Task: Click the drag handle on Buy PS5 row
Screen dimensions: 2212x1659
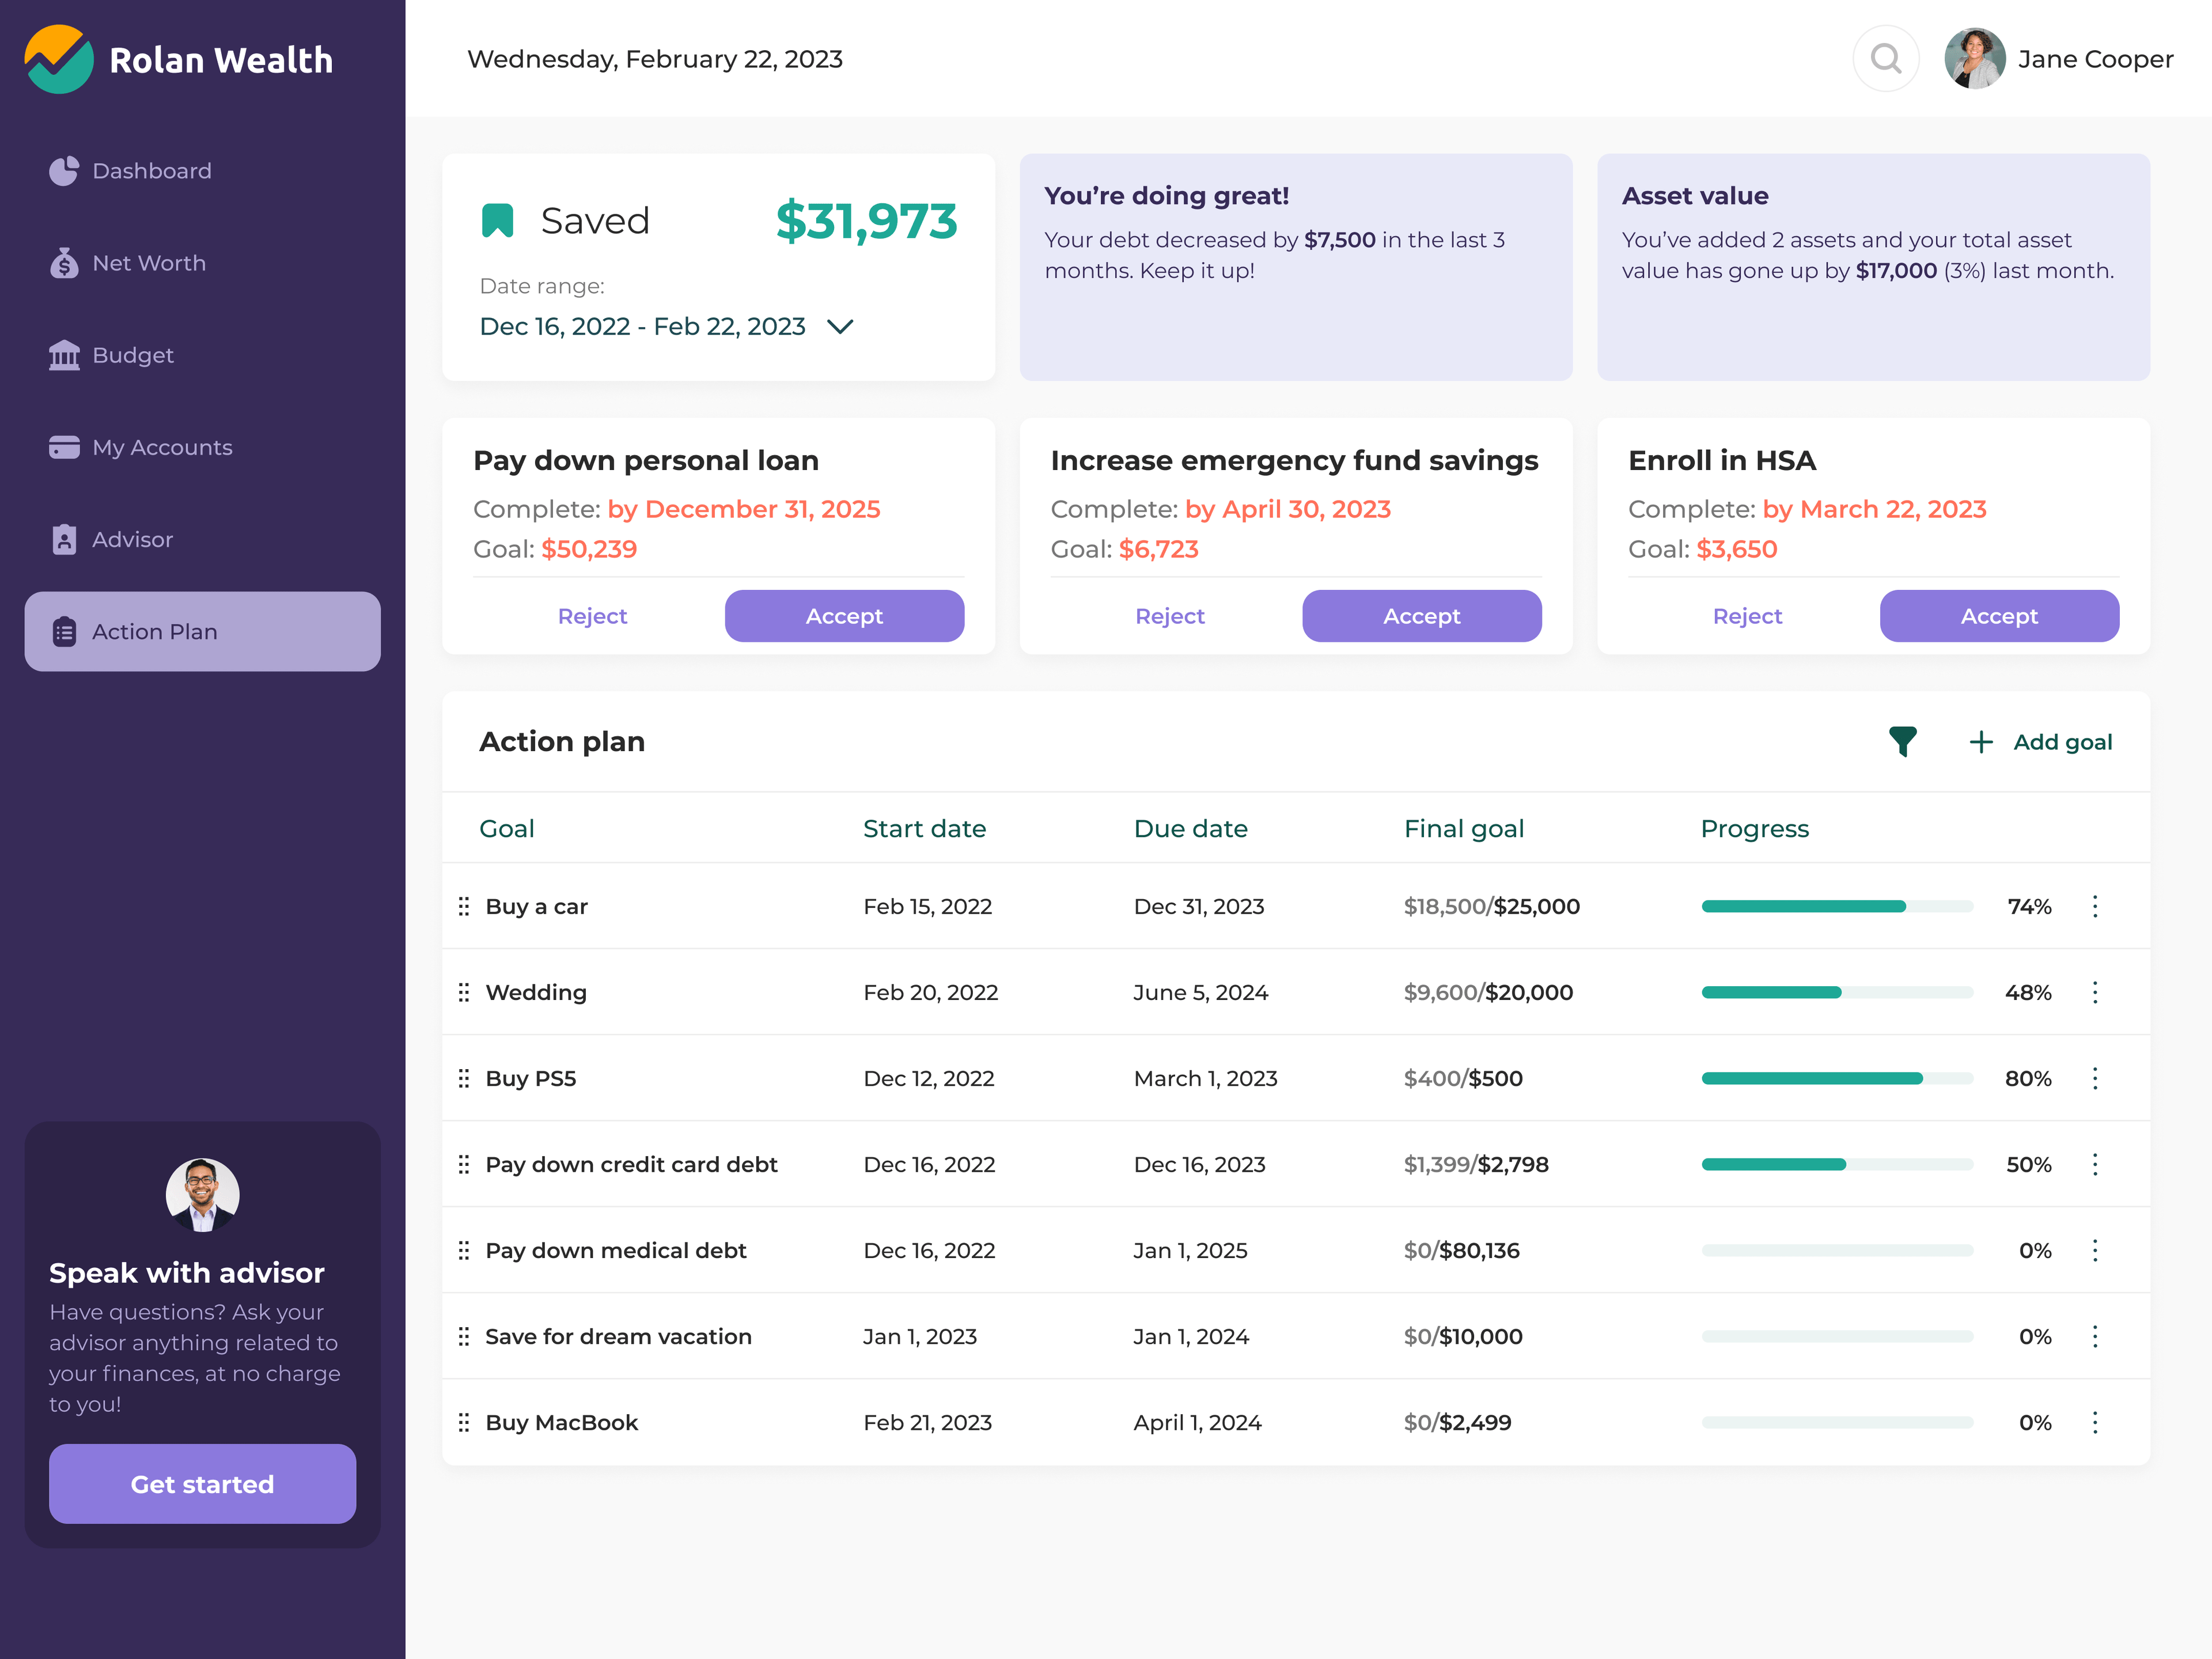Action: (464, 1078)
